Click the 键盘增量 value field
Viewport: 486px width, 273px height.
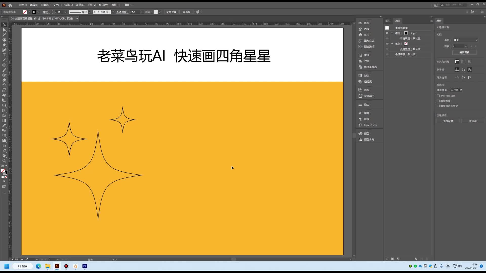click(x=456, y=90)
